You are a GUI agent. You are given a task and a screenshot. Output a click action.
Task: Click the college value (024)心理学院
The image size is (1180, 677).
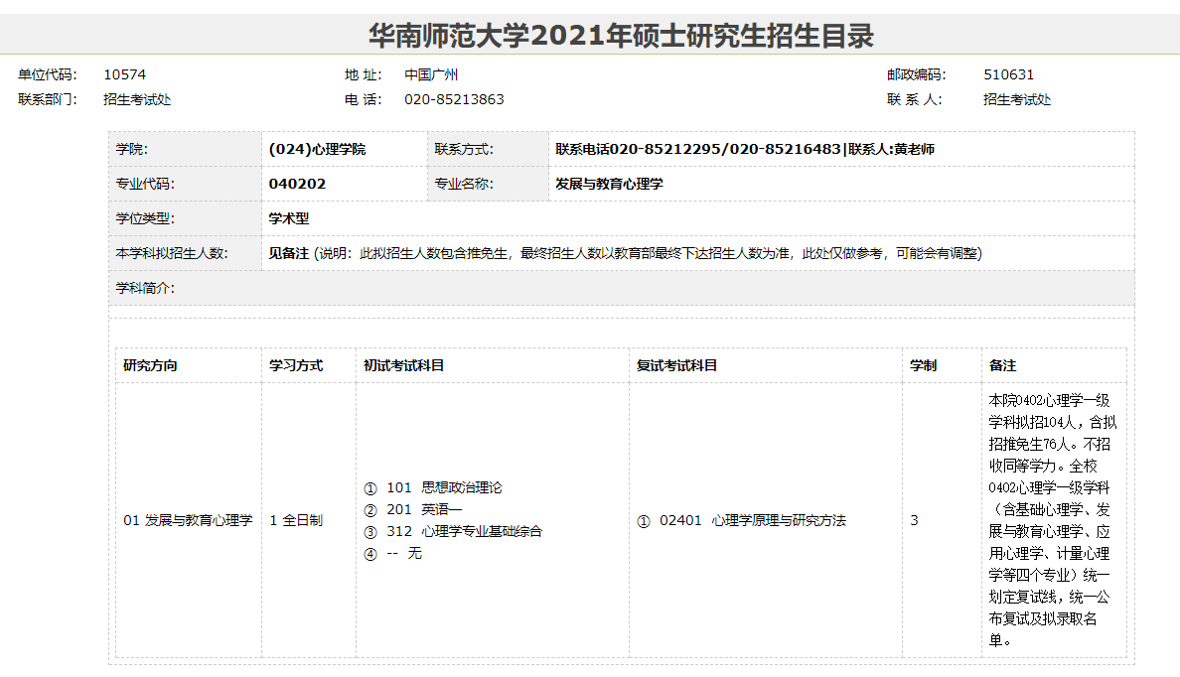(317, 149)
